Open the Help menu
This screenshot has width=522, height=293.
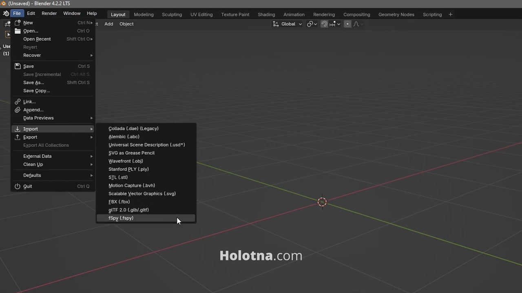(x=92, y=13)
